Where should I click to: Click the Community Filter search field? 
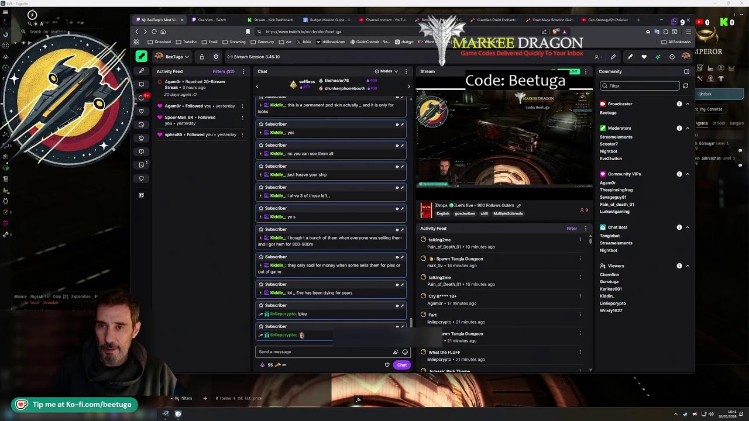point(640,86)
